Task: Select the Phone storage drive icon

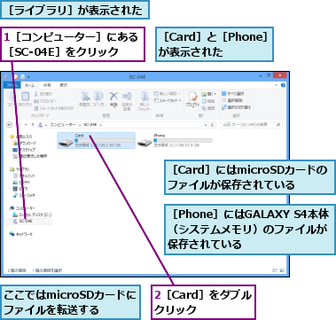Action: click(145, 143)
